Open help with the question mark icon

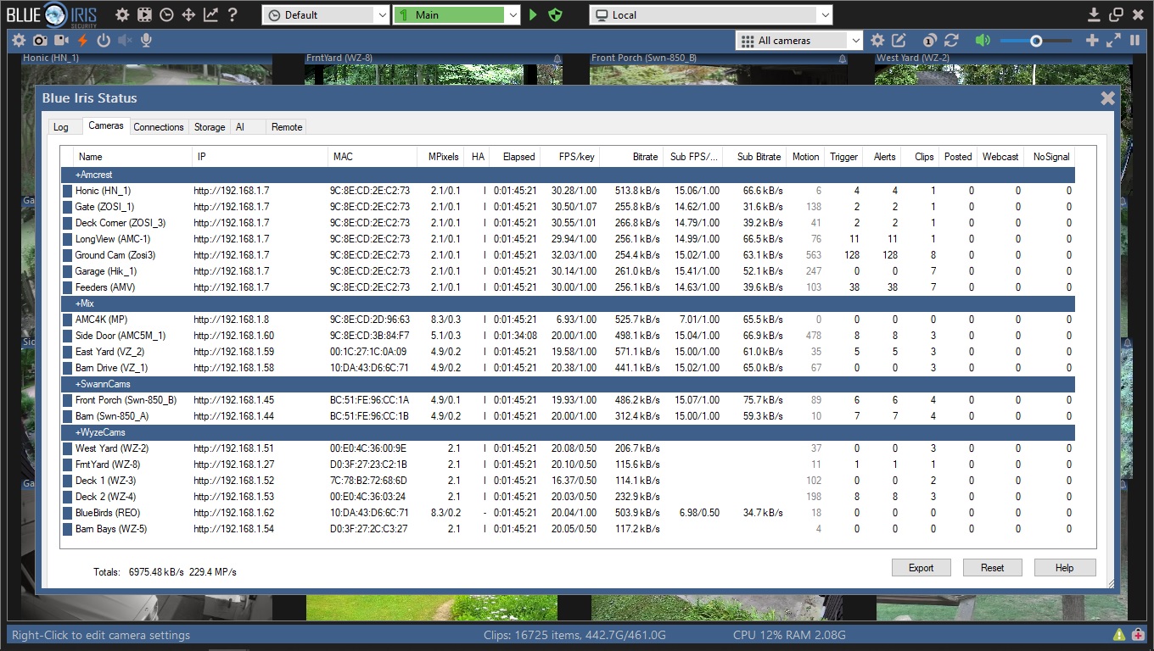(x=232, y=14)
